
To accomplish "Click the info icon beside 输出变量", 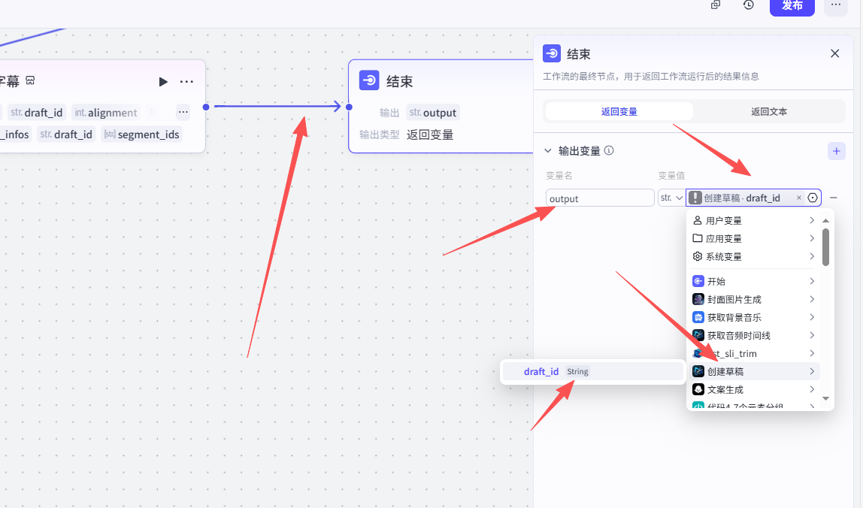I will (609, 150).
